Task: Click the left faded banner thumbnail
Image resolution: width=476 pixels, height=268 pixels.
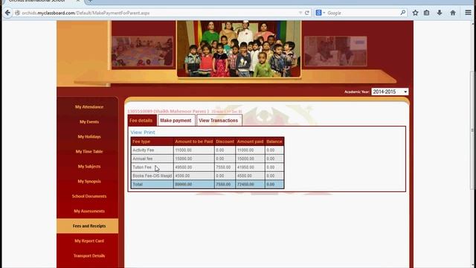Action: pyautogui.click(x=143, y=51)
